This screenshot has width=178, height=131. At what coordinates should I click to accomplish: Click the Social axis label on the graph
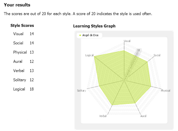tap(157, 55)
